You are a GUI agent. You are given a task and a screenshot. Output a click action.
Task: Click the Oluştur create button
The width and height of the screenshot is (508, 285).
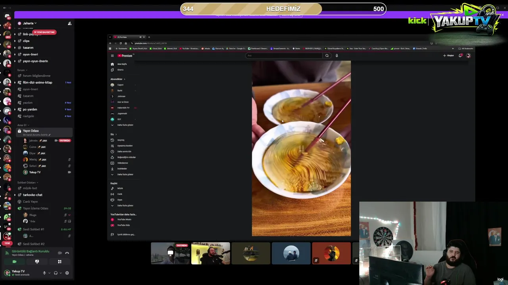tap(448, 56)
